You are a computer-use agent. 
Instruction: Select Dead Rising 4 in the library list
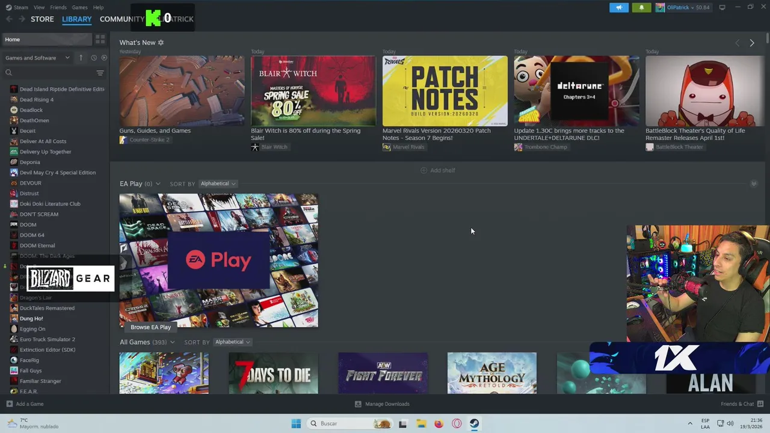click(x=37, y=100)
